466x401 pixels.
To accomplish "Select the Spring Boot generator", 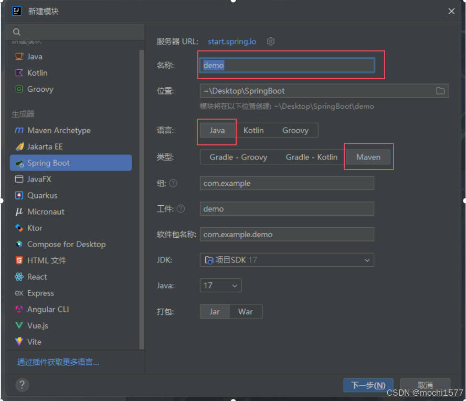I will tap(47, 163).
